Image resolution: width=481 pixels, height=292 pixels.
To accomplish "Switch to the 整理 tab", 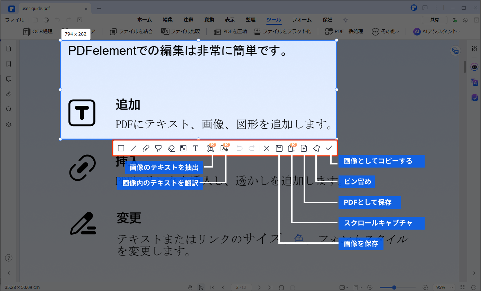I will coord(251,20).
